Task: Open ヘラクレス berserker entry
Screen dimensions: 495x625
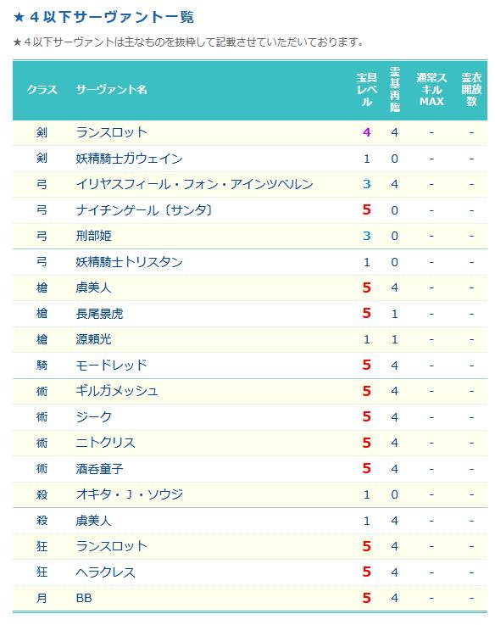Action: (106, 572)
